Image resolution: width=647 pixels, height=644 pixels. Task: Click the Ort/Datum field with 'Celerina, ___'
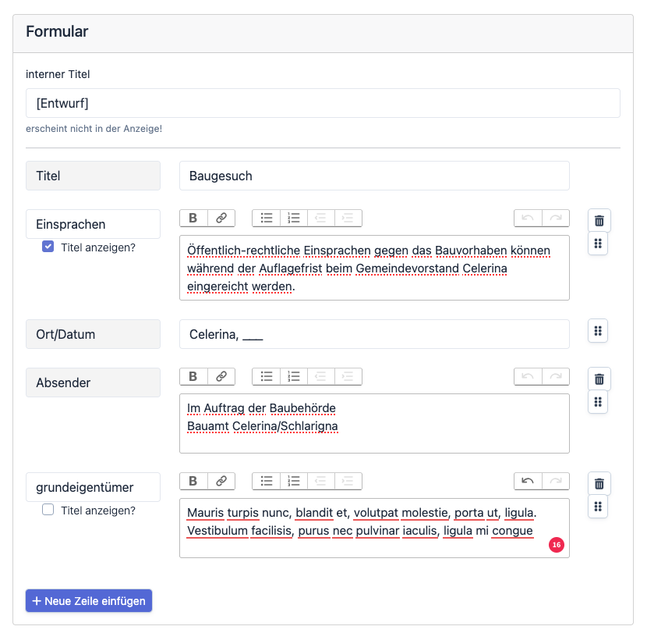point(374,334)
